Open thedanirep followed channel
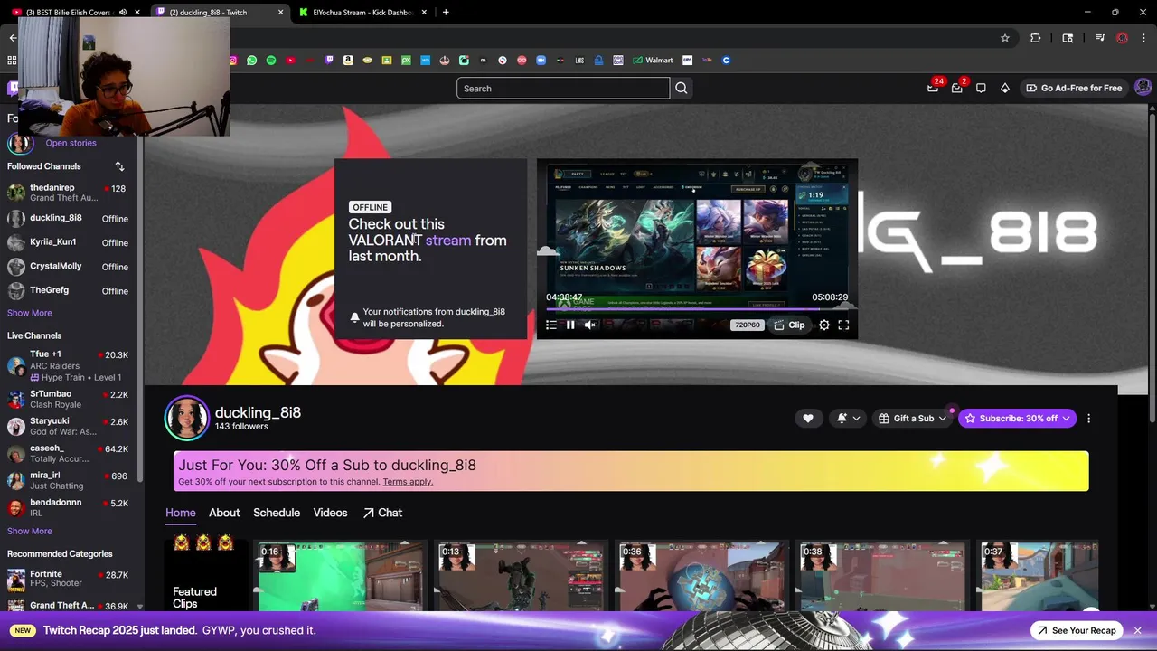 click(69, 193)
